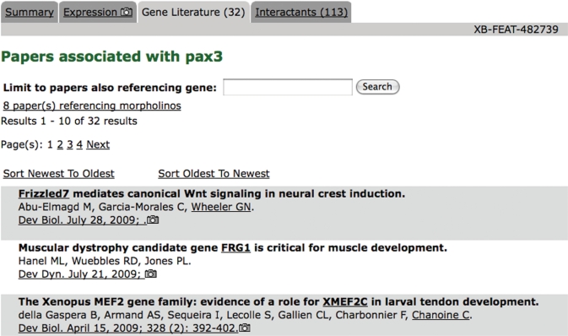Click 'Papers associated with pax3' heading
The image size is (568, 336).
(x=112, y=57)
